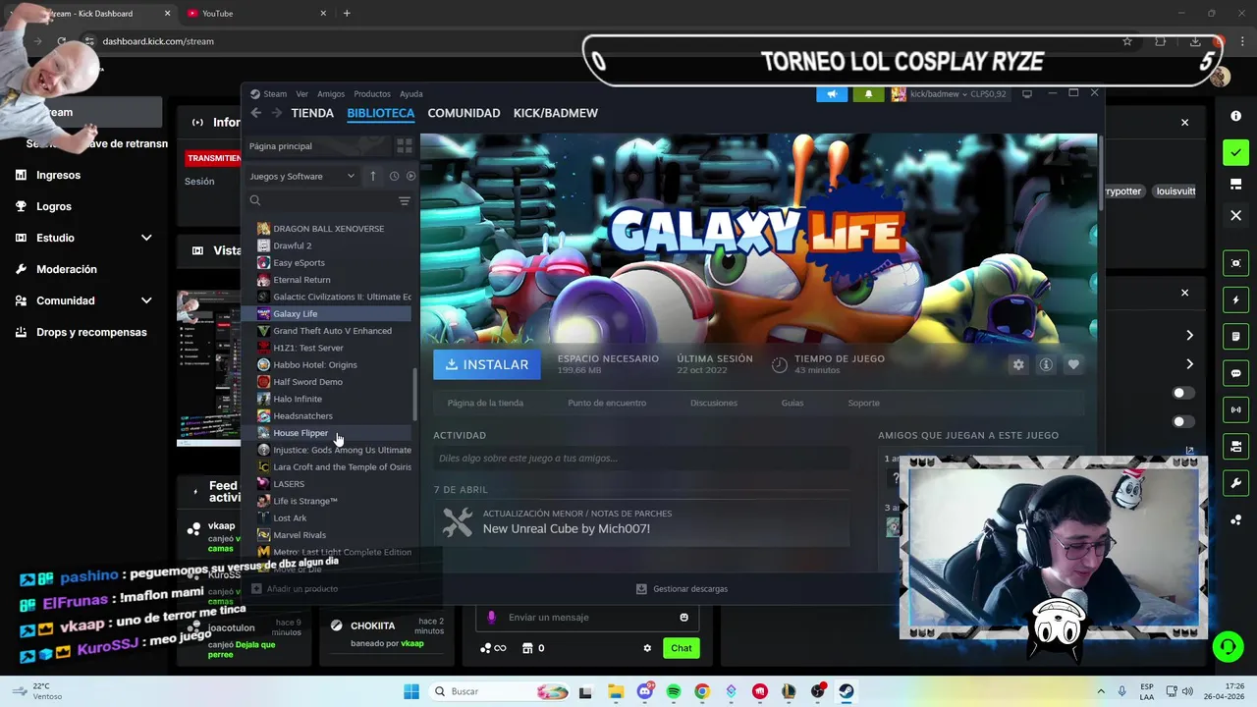1257x707 pixels.
Task: Click the chat bubble icon on Kick rail
Action: tap(1235, 373)
